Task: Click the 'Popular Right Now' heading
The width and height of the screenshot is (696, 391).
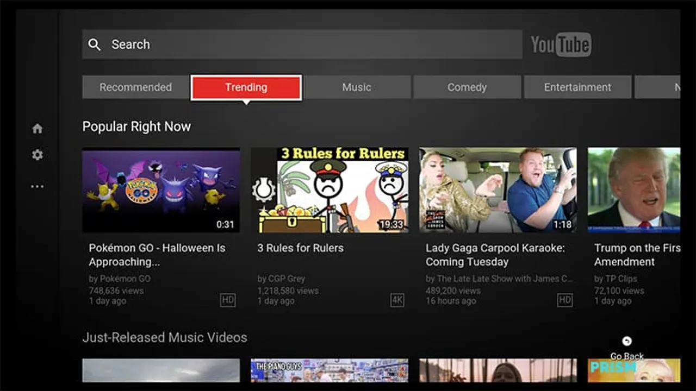Action: (x=136, y=127)
